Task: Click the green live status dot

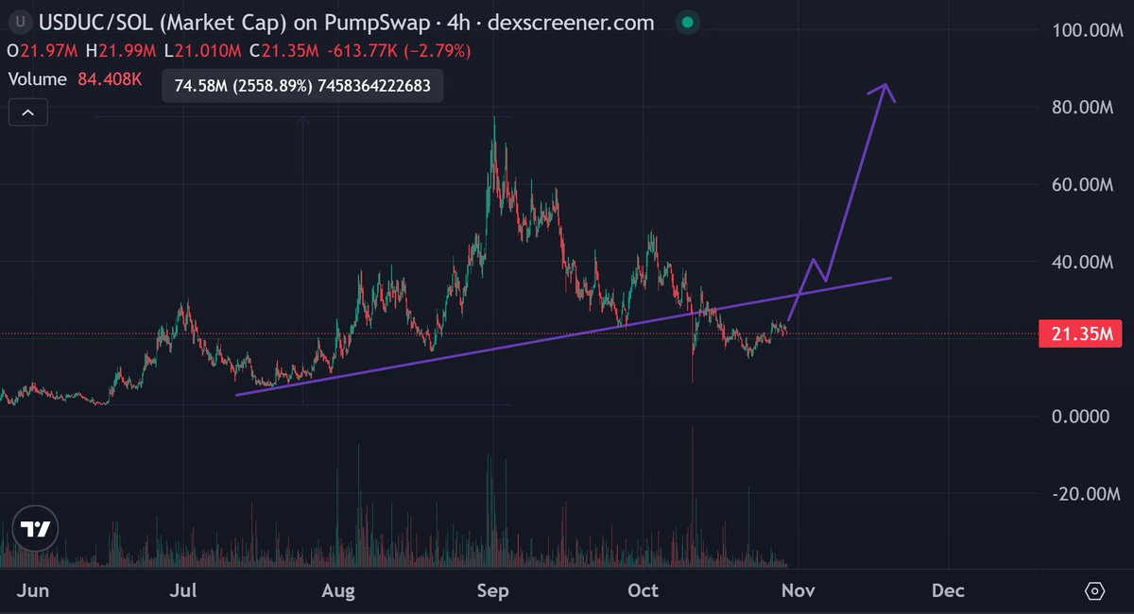Action: click(x=687, y=22)
